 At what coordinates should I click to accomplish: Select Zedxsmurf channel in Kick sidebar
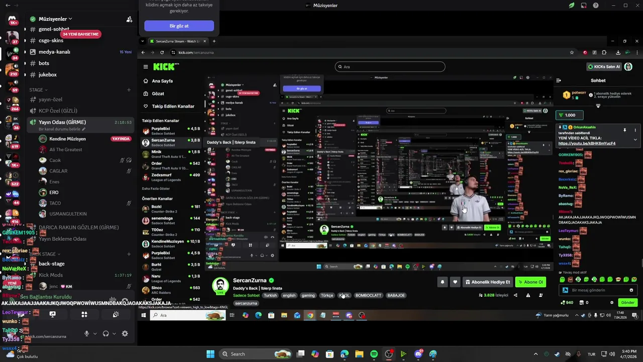(x=171, y=177)
